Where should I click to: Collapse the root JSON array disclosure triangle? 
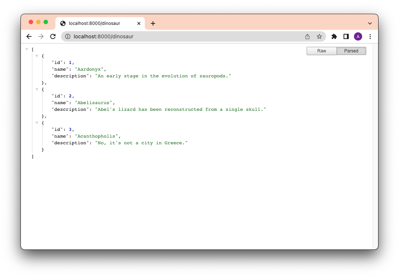pos(27,49)
